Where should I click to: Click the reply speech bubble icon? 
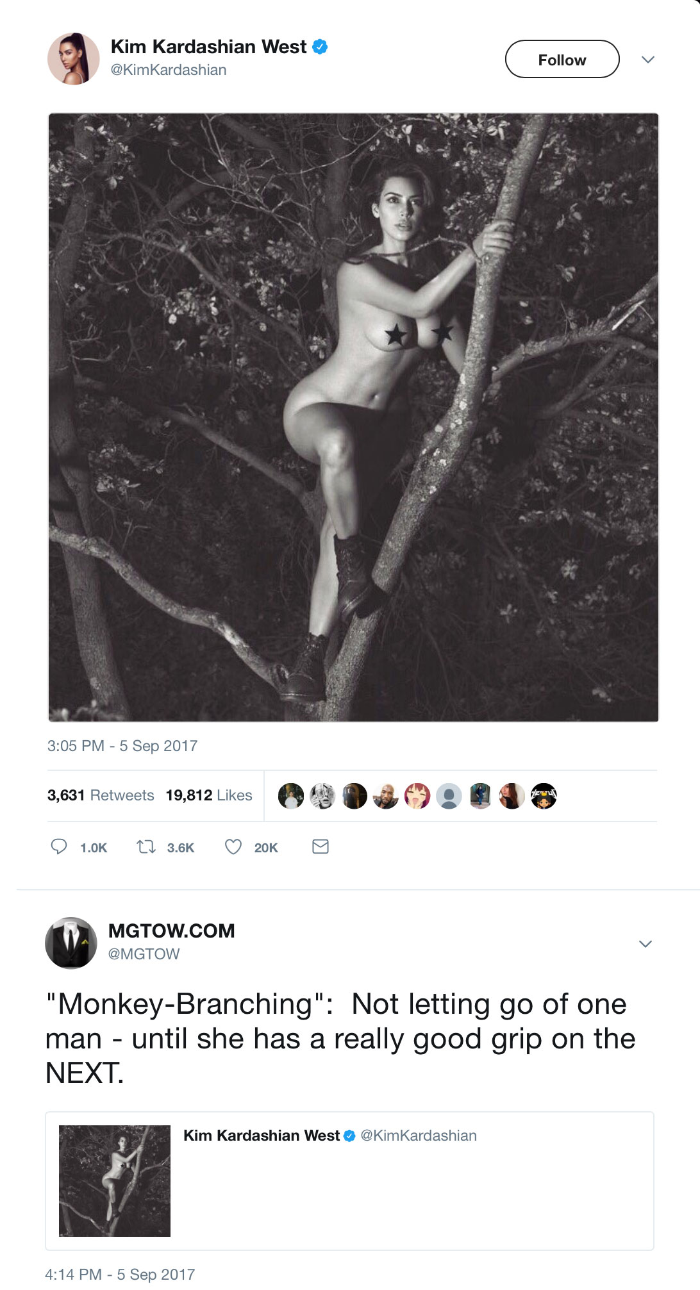tap(59, 847)
